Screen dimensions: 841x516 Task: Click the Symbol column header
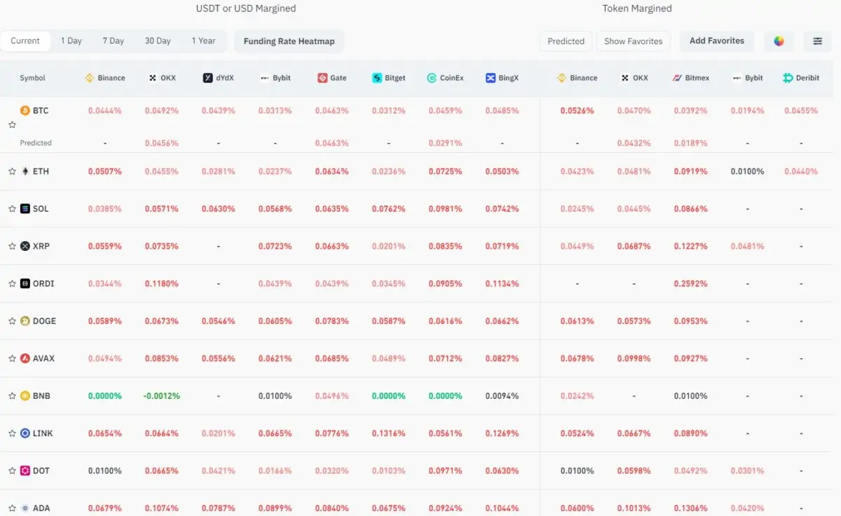point(33,78)
